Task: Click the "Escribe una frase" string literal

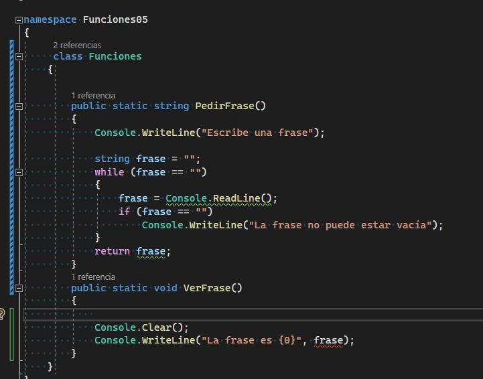Action: [x=257, y=133]
